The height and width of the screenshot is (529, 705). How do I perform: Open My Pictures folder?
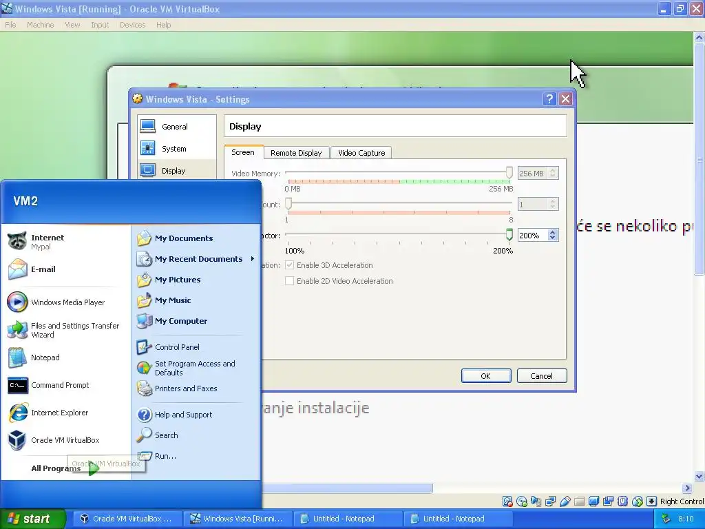(x=196, y=280)
